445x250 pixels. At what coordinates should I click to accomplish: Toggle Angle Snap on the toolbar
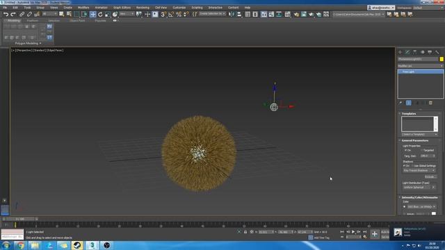[x=171, y=14]
